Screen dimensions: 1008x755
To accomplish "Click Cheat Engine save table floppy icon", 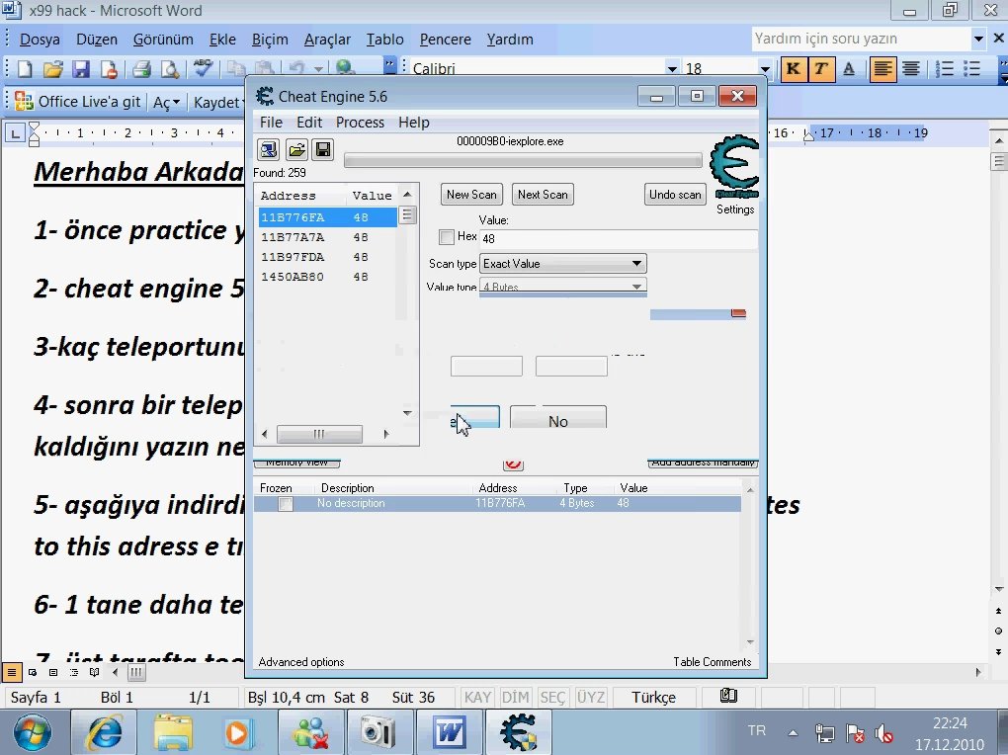I will 323,150.
